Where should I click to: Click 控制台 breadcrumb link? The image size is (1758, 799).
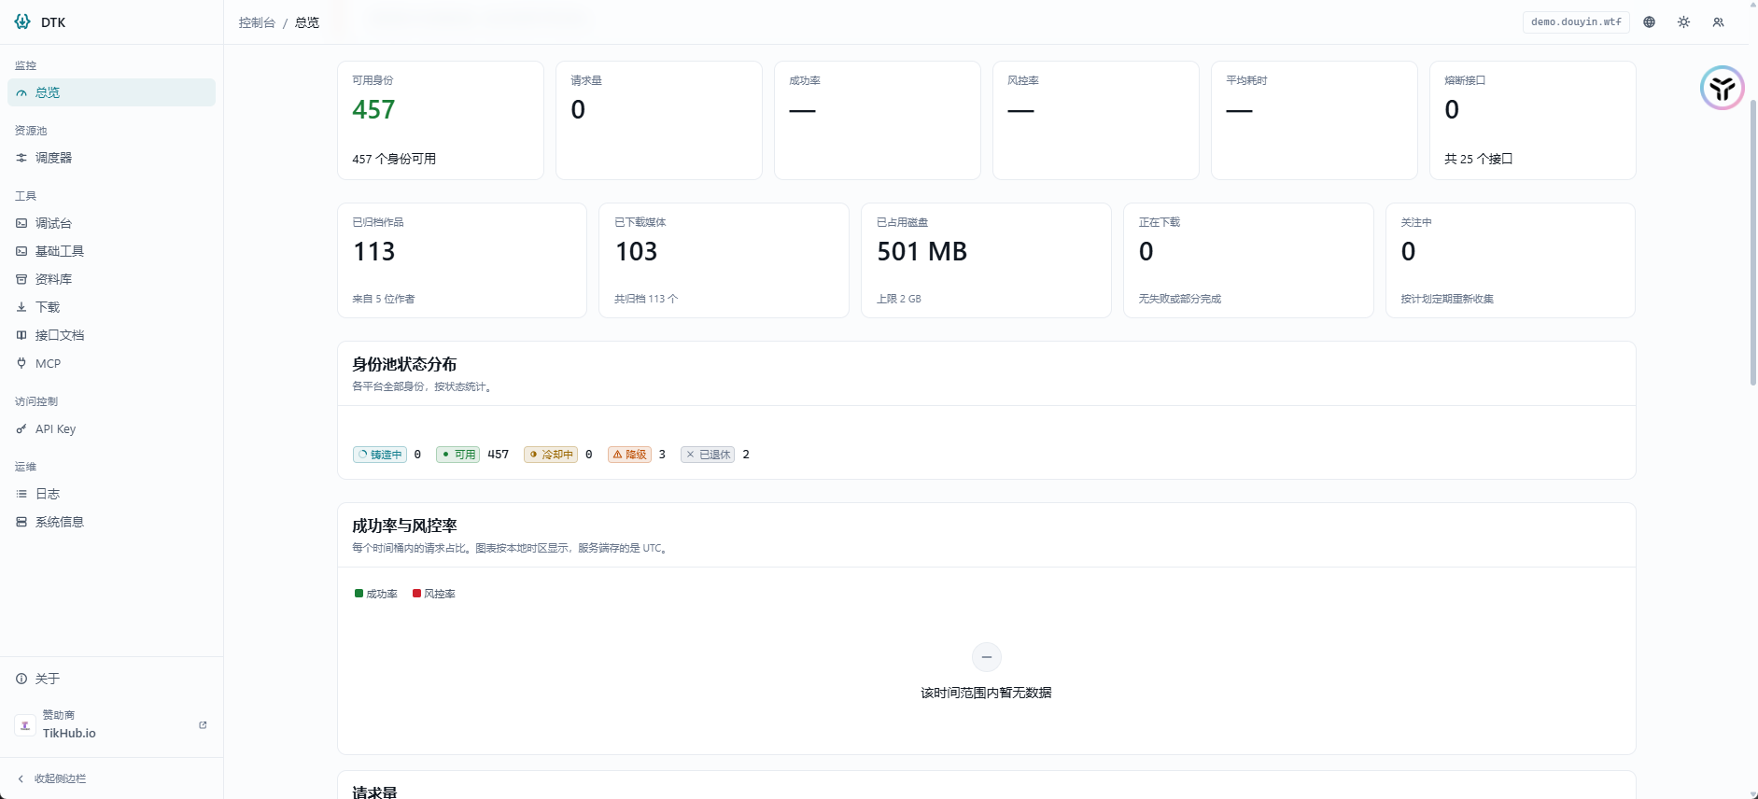click(257, 22)
